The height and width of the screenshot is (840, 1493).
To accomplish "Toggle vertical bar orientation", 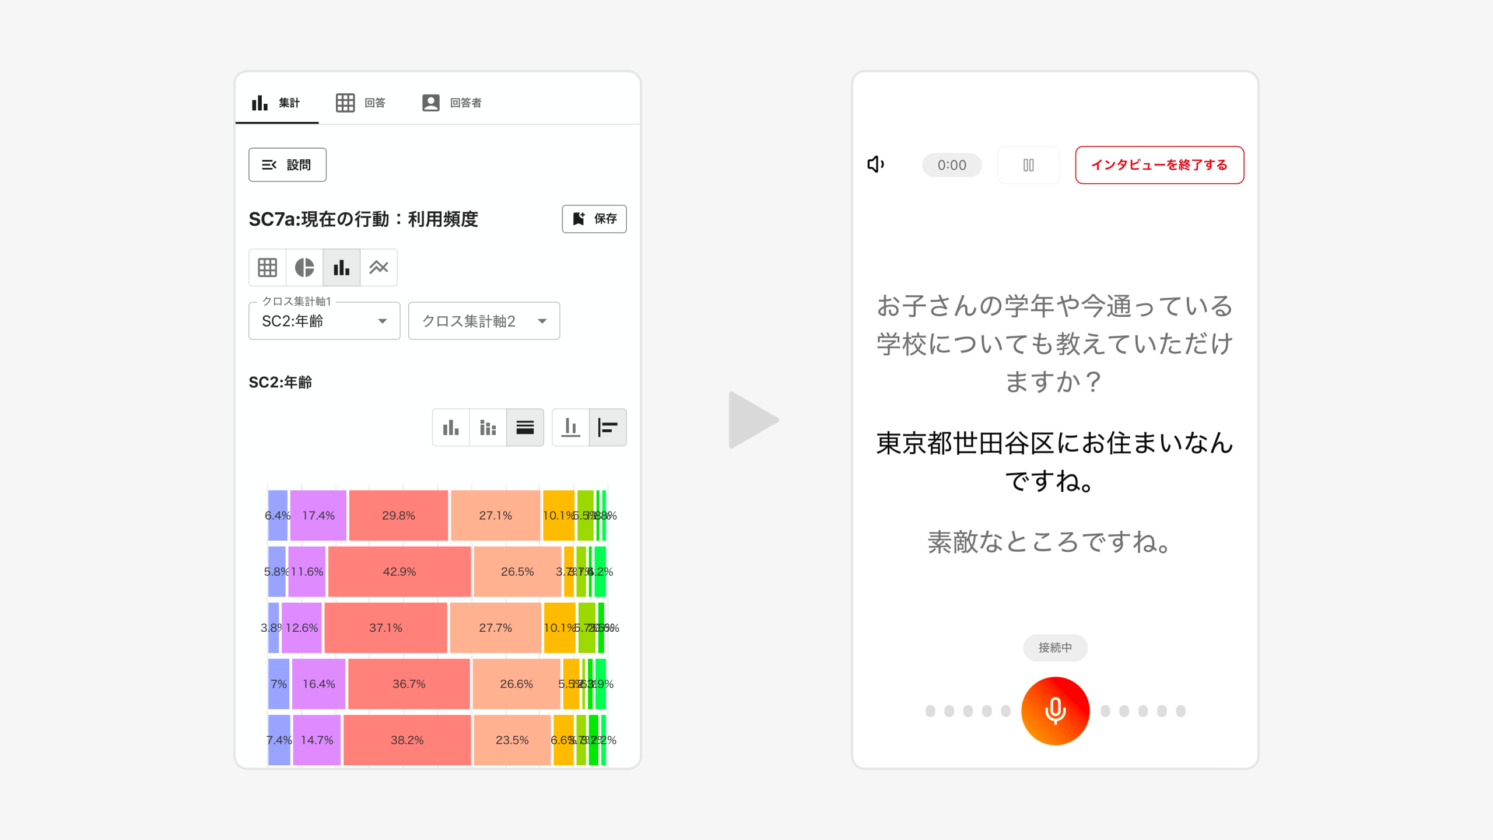I will click(x=570, y=428).
